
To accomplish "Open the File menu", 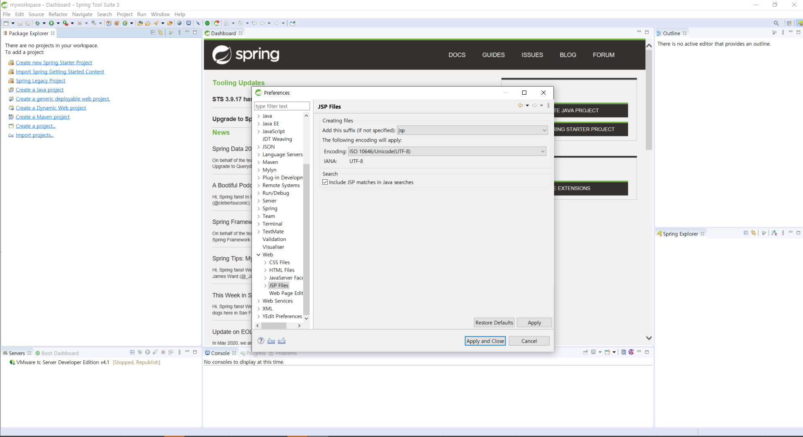I will pos(7,14).
